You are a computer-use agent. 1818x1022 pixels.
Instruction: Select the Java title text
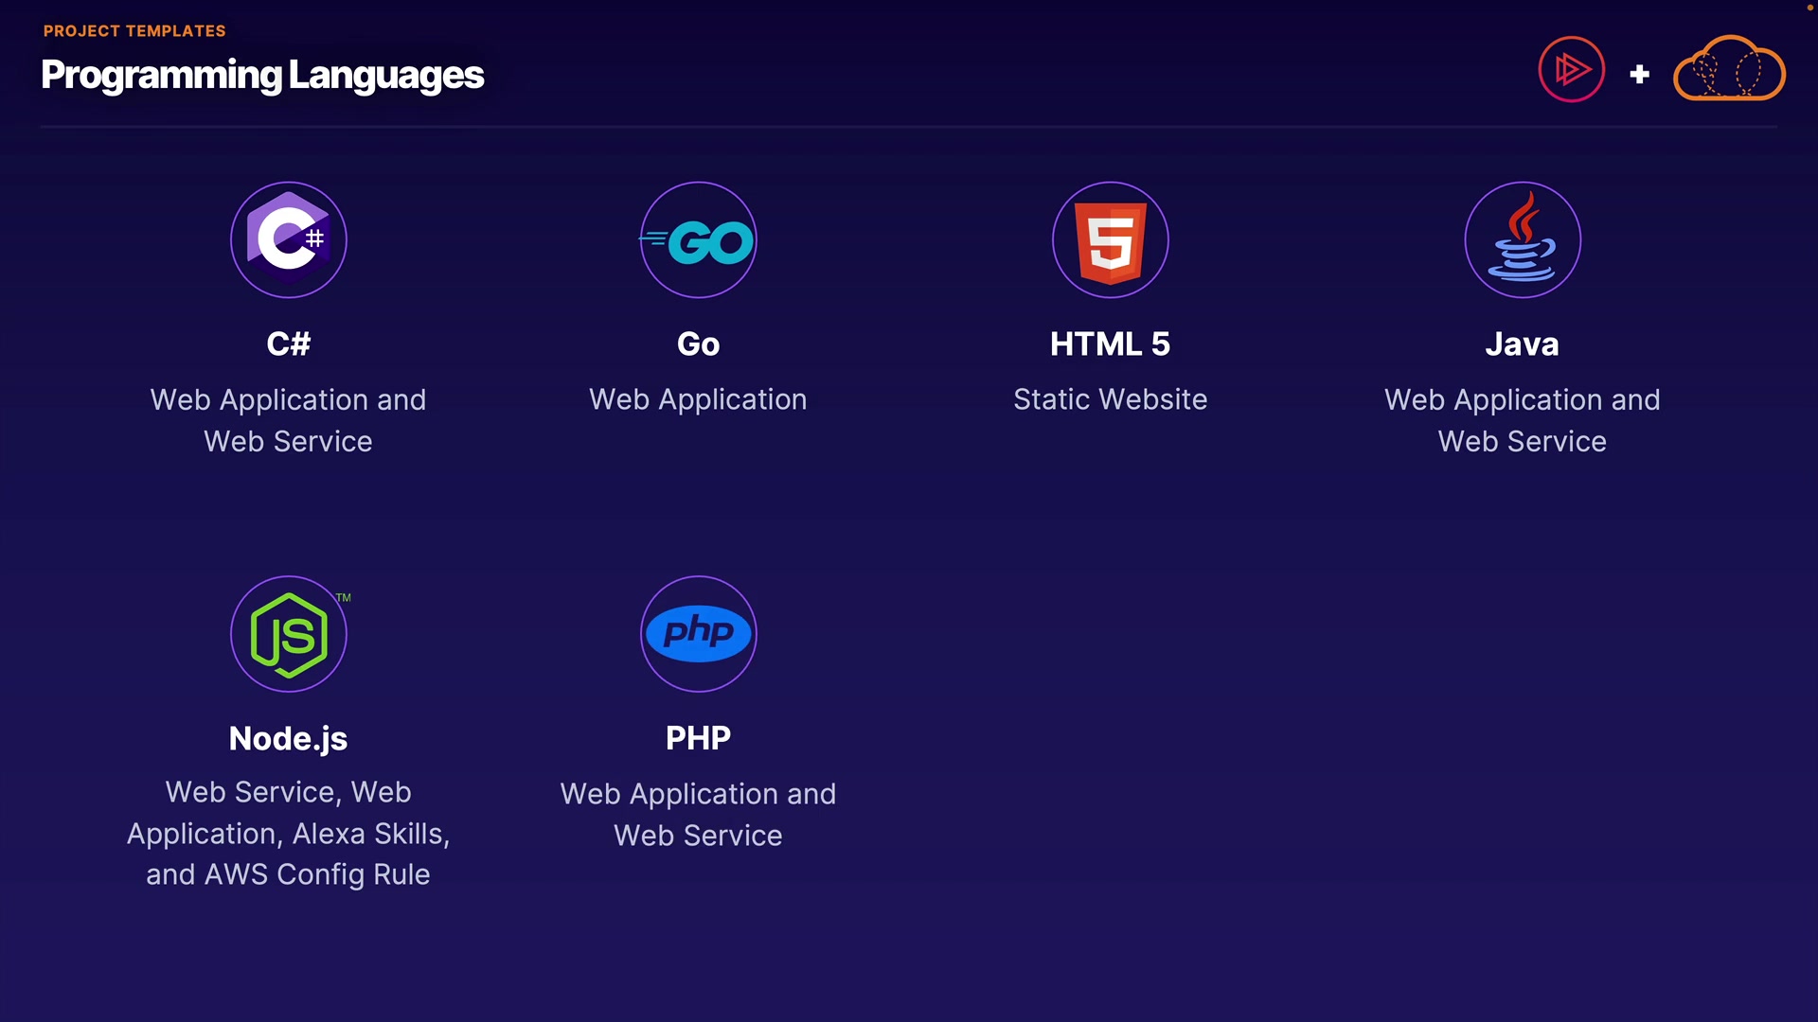pyautogui.click(x=1522, y=344)
